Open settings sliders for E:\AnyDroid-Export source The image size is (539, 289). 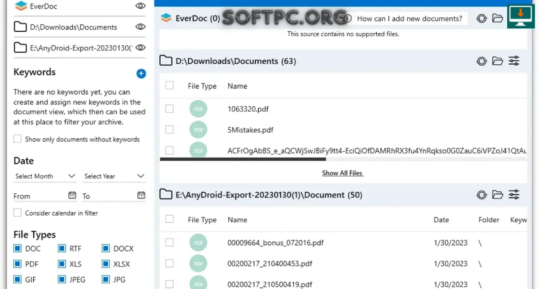514,195
